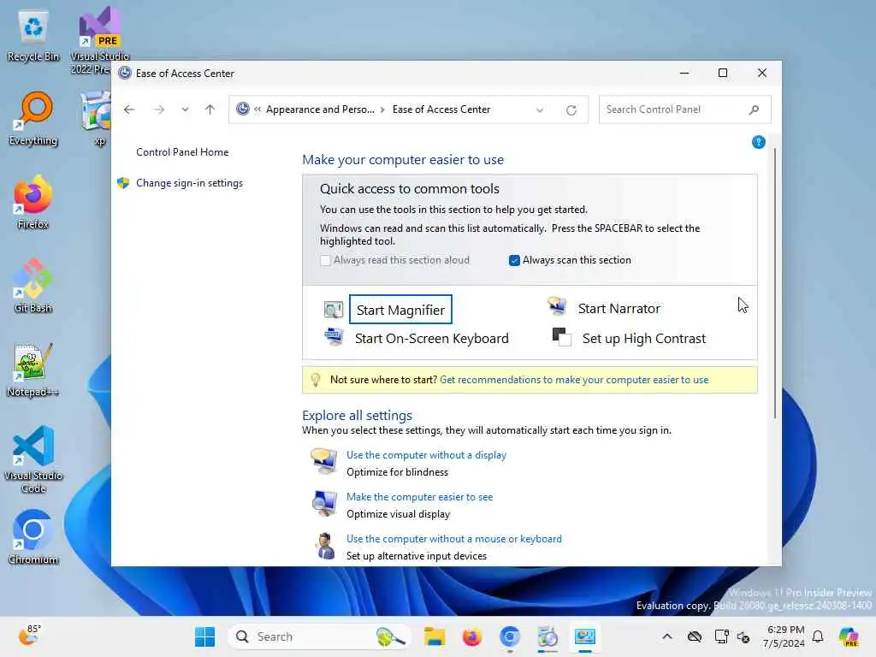Viewport: 876px width, 657px height.
Task: Go up one level with the up arrow
Action: pos(210,109)
